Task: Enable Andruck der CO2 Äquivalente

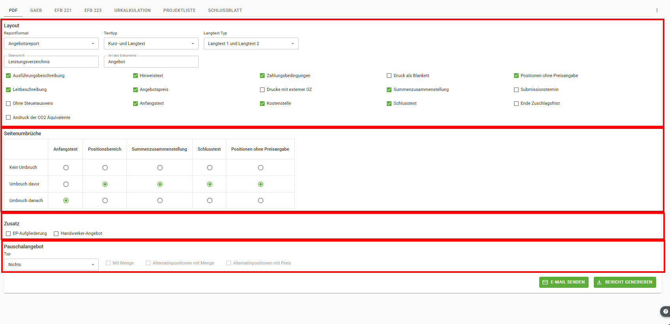Action: pyautogui.click(x=8, y=117)
